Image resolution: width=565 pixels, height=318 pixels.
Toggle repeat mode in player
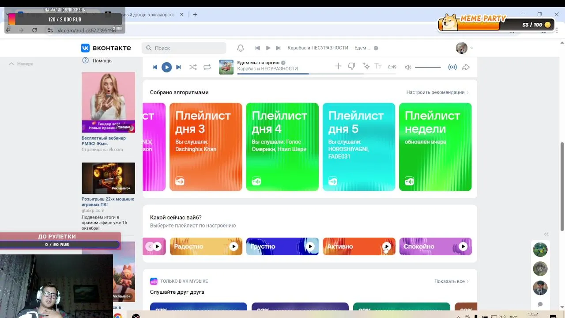pyautogui.click(x=207, y=67)
